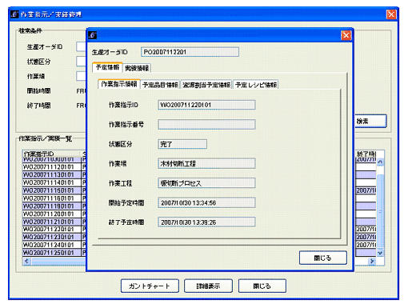Click the 詳細表示 button
Image resolution: width=408 pixels, height=308 pixels.
tap(208, 286)
